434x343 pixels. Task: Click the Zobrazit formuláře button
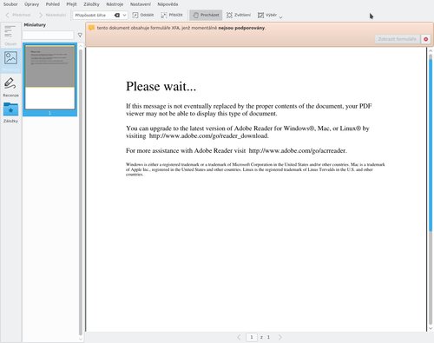(397, 39)
